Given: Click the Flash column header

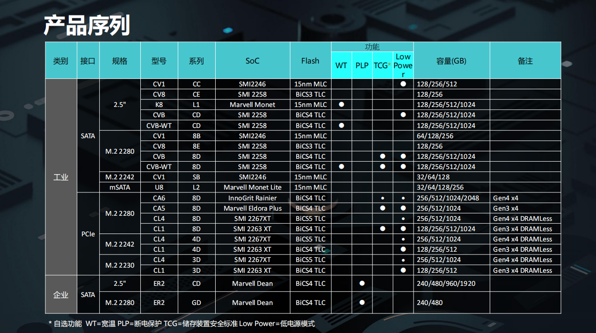Looking at the screenshot, I should [311, 61].
